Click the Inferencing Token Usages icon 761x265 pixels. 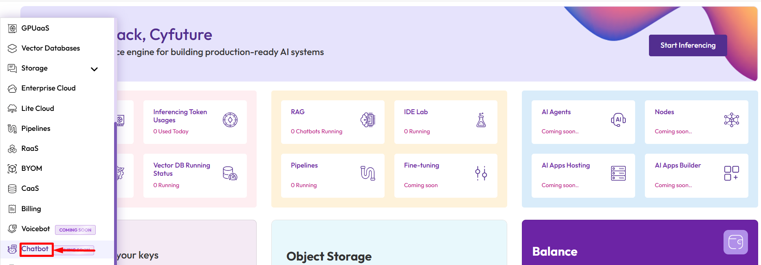[230, 120]
